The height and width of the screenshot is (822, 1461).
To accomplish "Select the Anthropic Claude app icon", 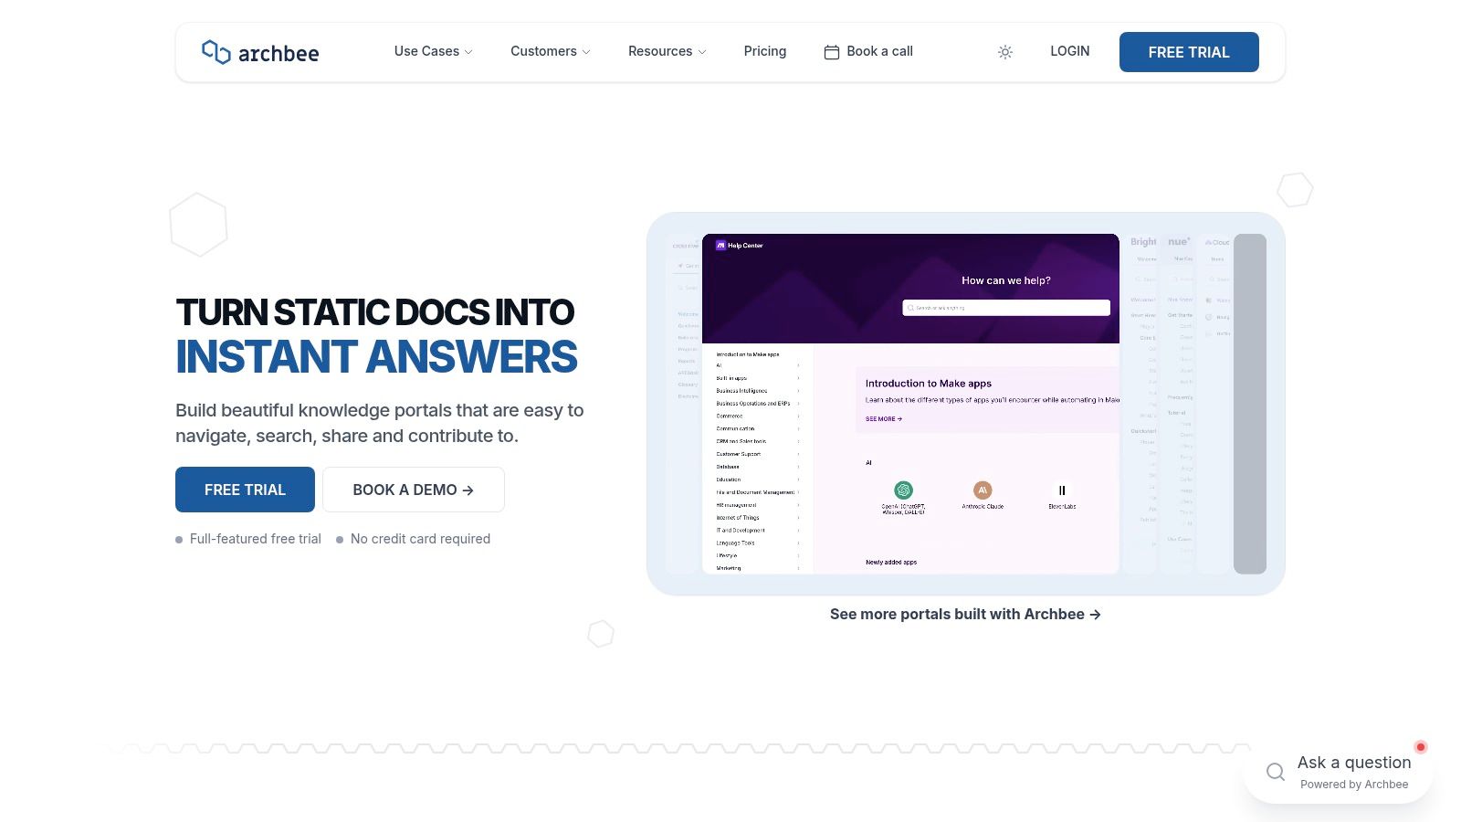I will point(983,490).
